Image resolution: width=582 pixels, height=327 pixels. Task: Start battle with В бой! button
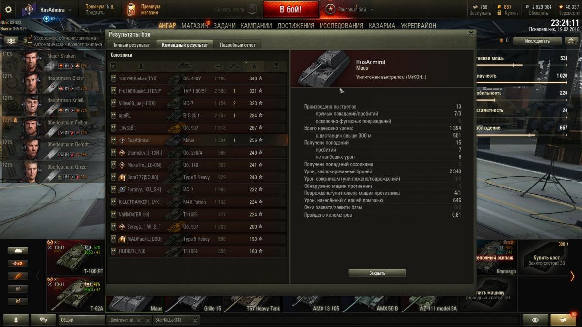pos(291,9)
